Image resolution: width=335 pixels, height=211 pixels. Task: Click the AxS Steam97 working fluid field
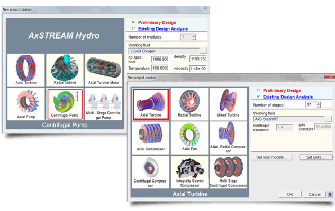pyautogui.click(x=288, y=119)
